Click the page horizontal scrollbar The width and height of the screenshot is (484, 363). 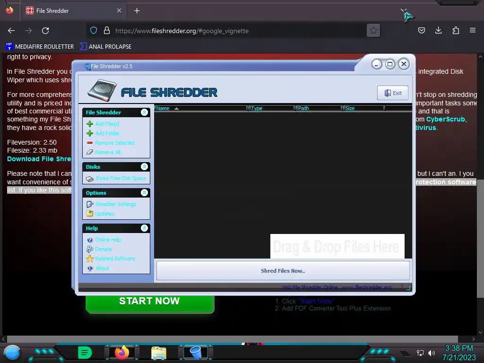click(233, 339)
